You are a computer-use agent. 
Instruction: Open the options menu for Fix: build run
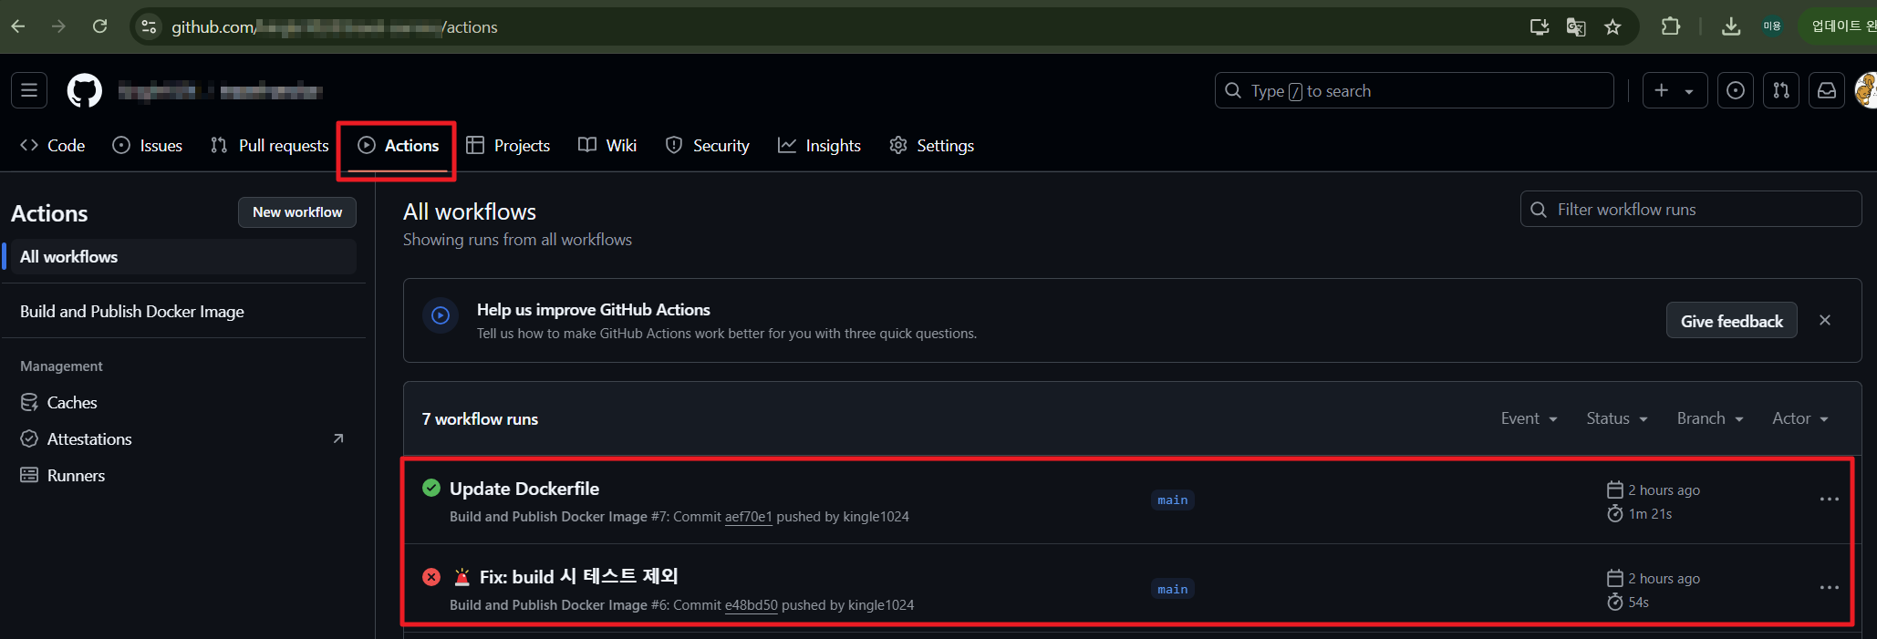(x=1829, y=588)
